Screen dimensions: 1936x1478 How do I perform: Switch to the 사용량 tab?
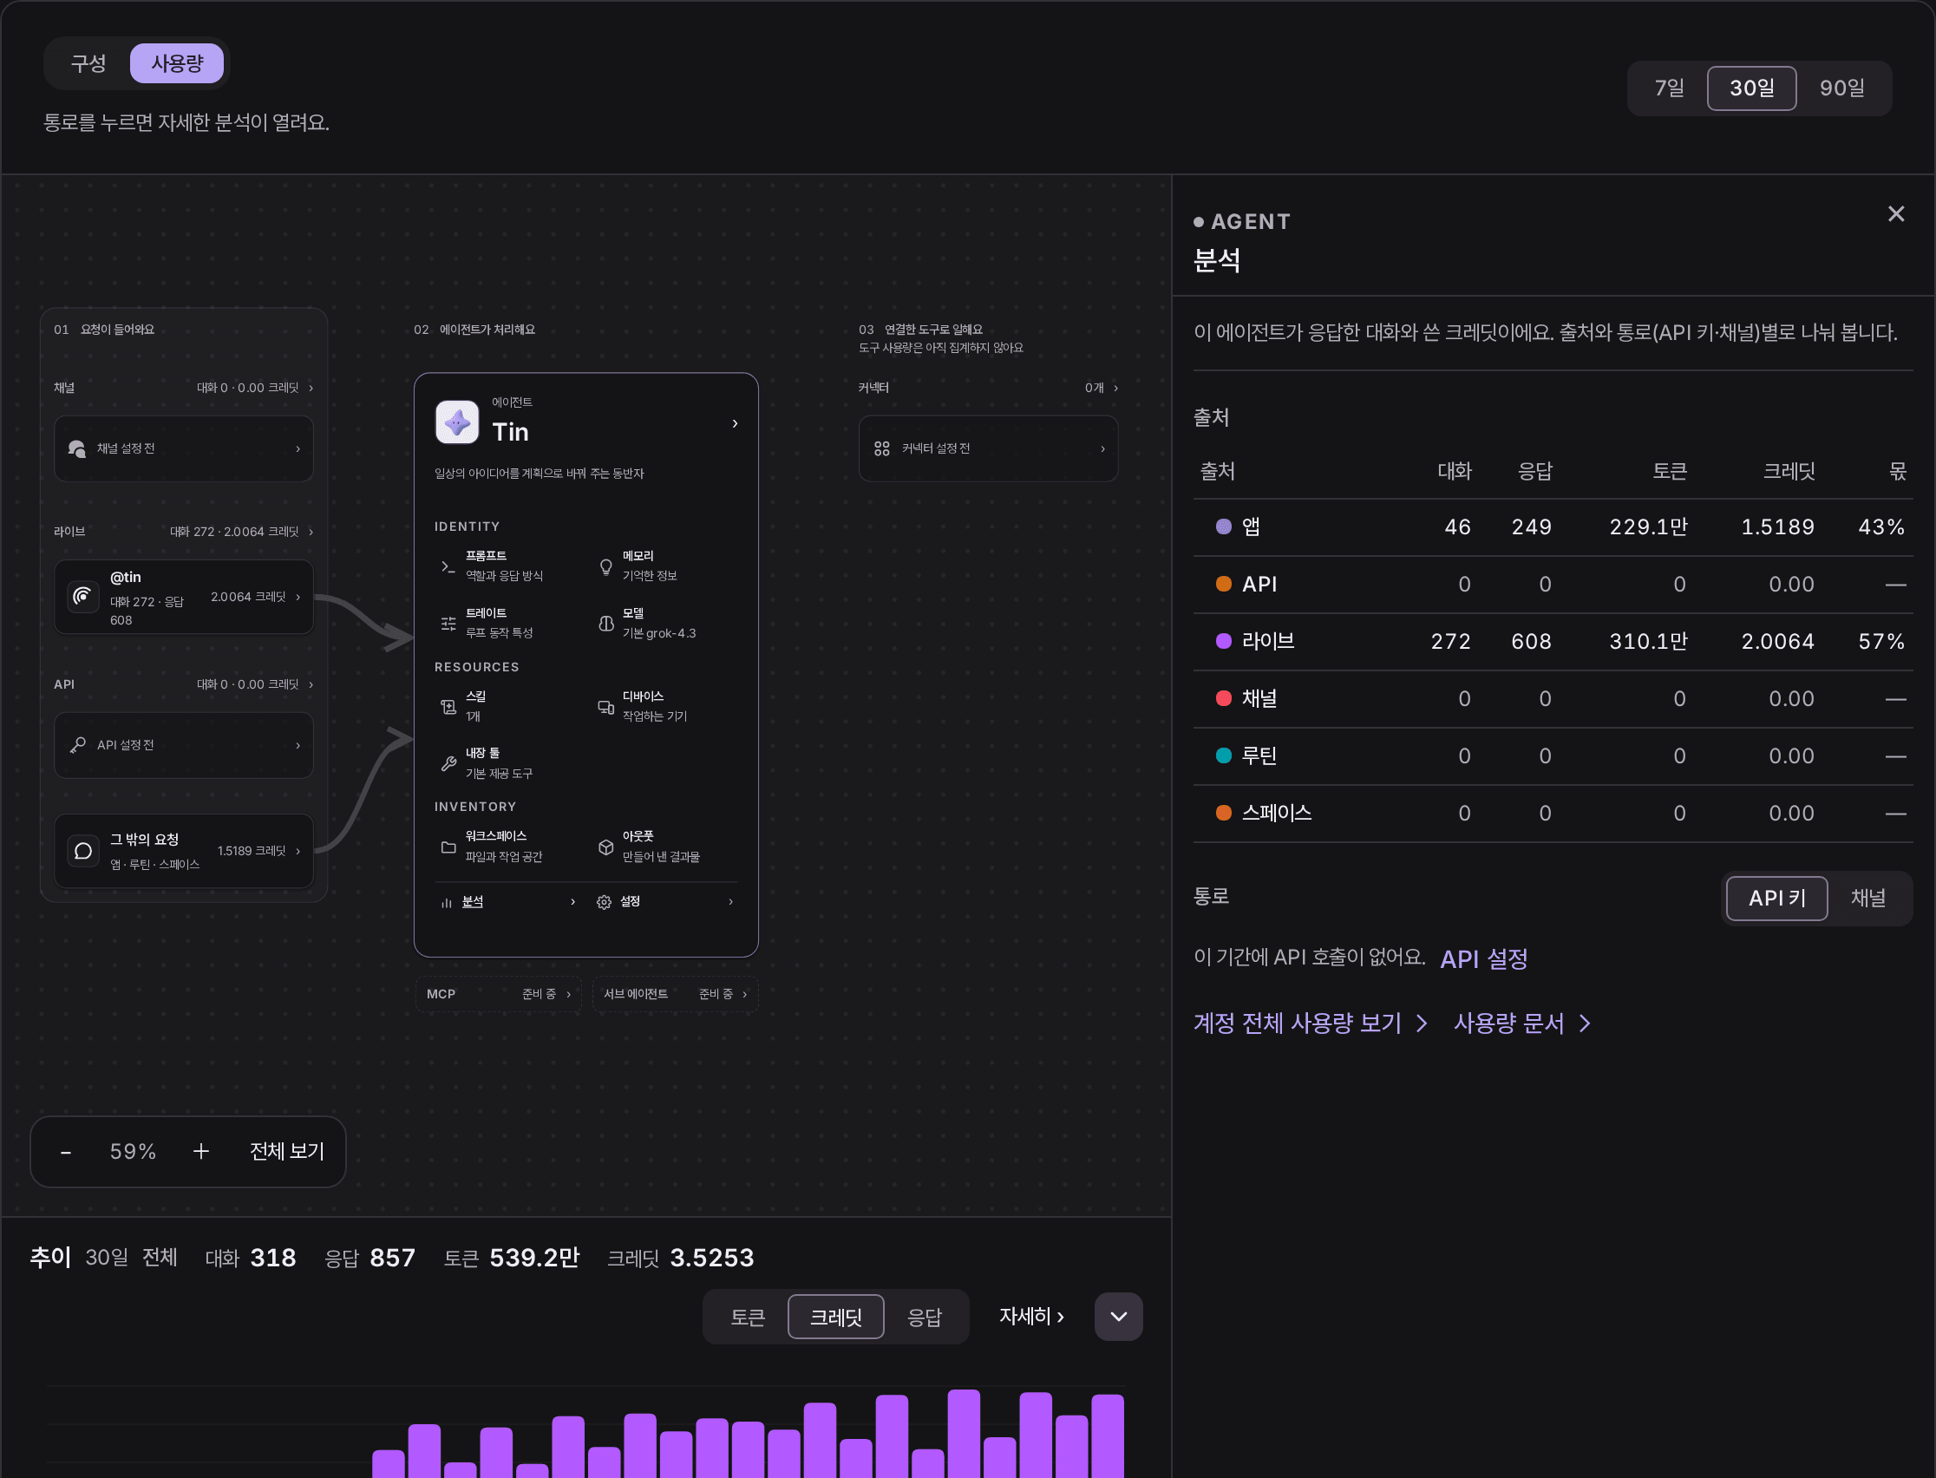point(177,63)
